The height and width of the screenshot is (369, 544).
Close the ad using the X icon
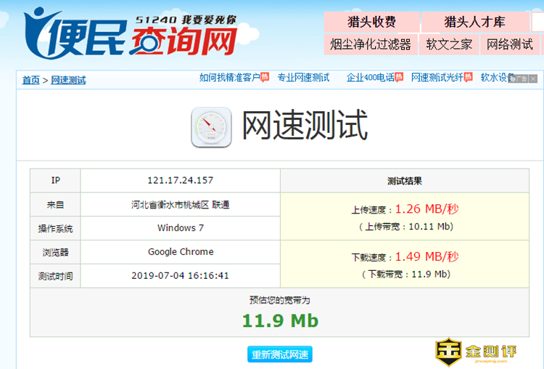coord(534,78)
